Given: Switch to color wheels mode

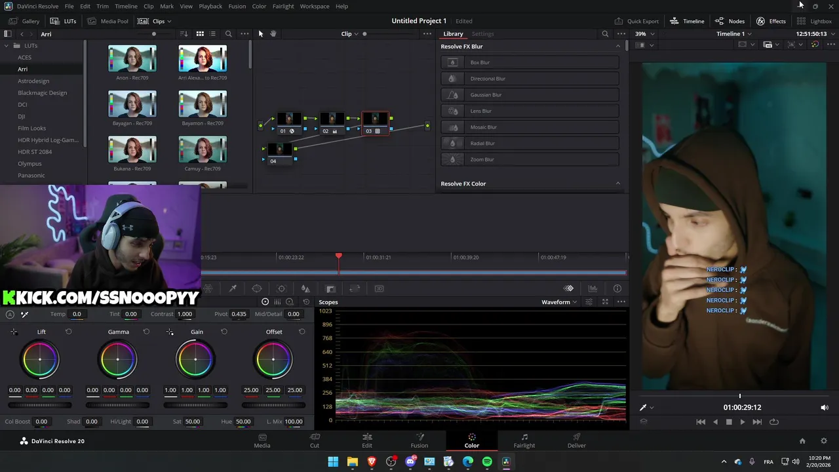Looking at the screenshot, I should coord(265,302).
